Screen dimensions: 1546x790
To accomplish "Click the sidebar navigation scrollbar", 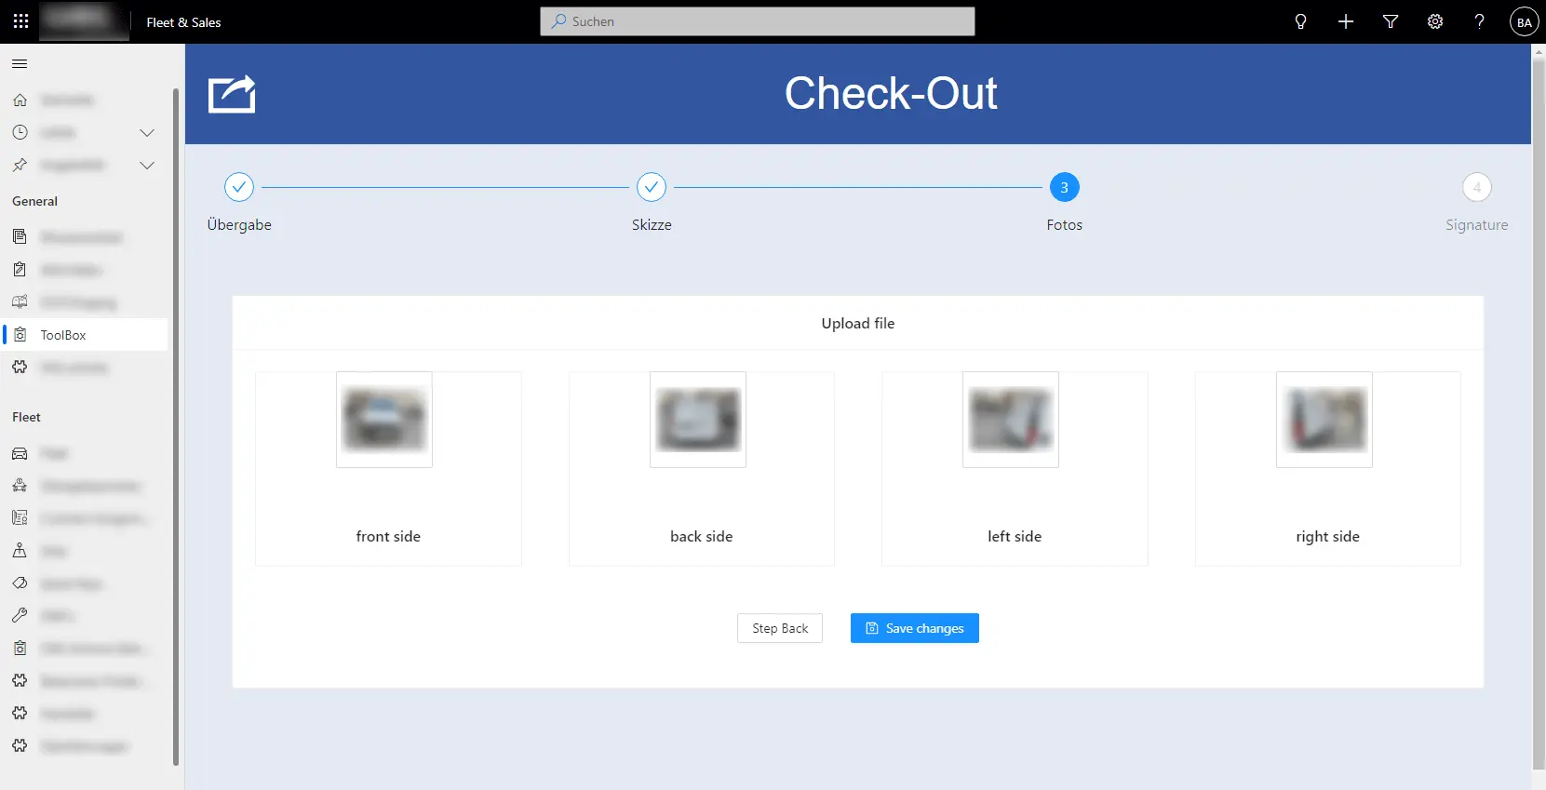I will pyautogui.click(x=176, y=427).
